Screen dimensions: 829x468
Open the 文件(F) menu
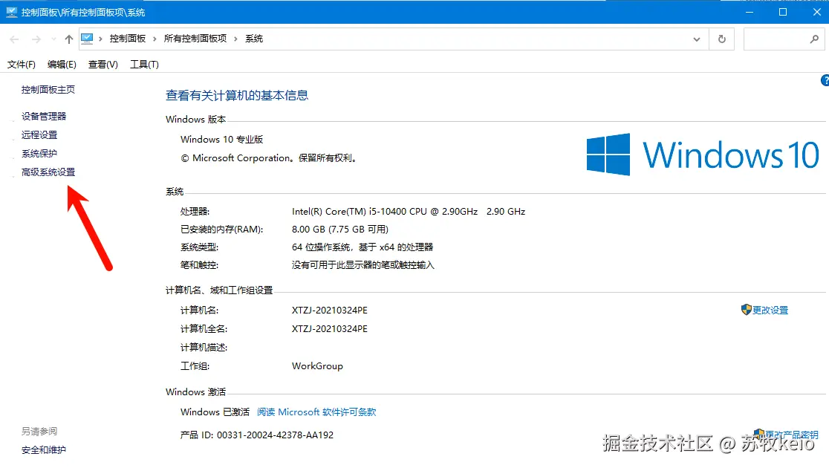tap(21, 65)
